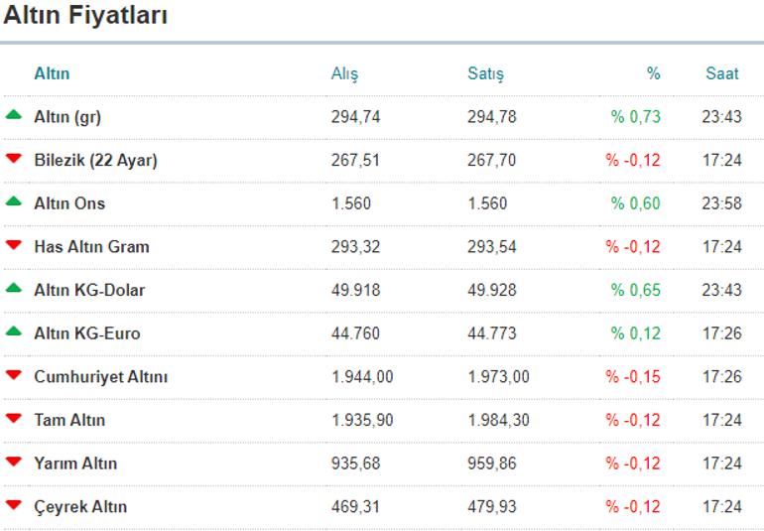The height and width of the screenshot is (531, 764).
Task: Open the Çeyrek Altın link
Action: pyautogui.click(x=80, y=506)
